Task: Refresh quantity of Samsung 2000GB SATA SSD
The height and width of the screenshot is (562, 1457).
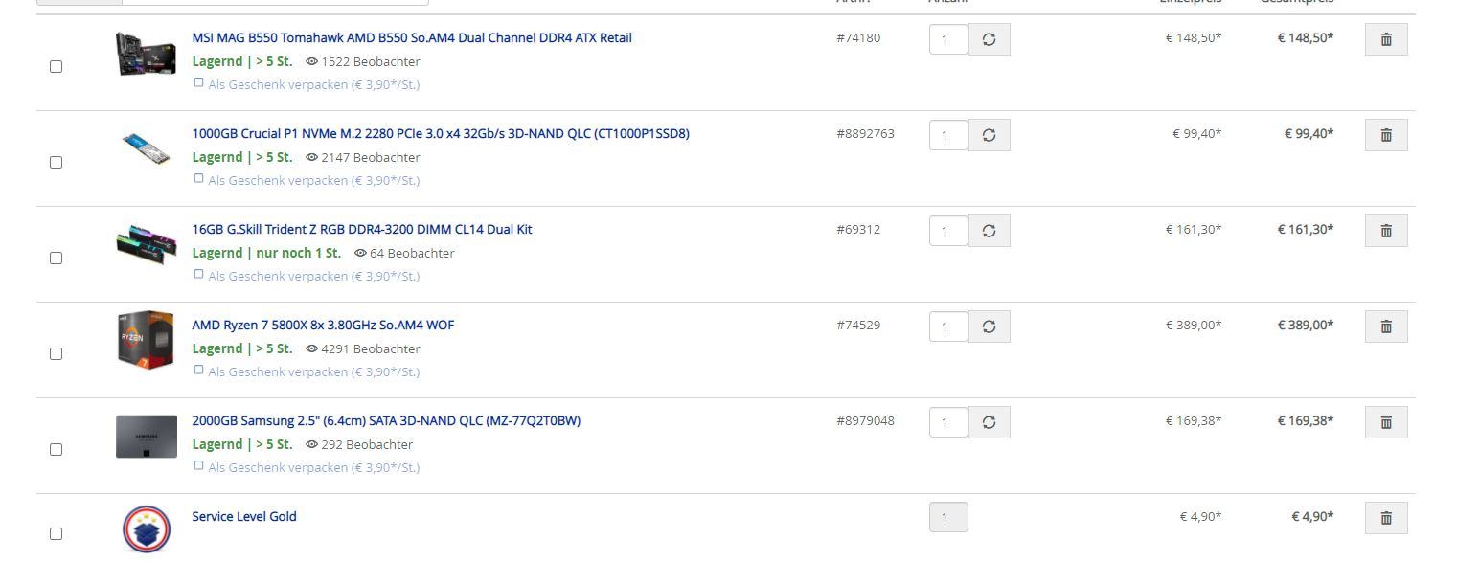Action: pos(989,422)
